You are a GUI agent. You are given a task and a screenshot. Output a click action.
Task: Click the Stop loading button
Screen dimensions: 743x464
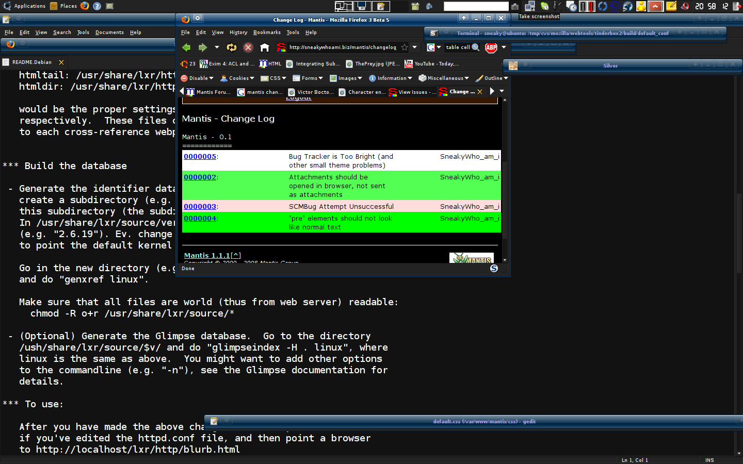point(248,47)
